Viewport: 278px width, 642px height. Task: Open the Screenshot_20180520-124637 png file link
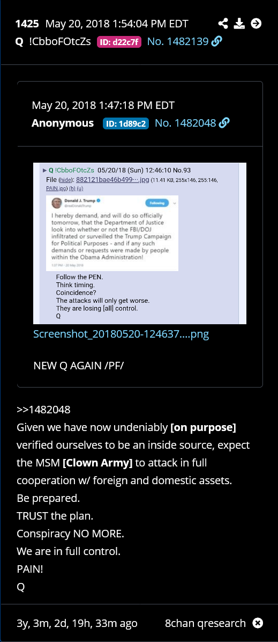121,334
